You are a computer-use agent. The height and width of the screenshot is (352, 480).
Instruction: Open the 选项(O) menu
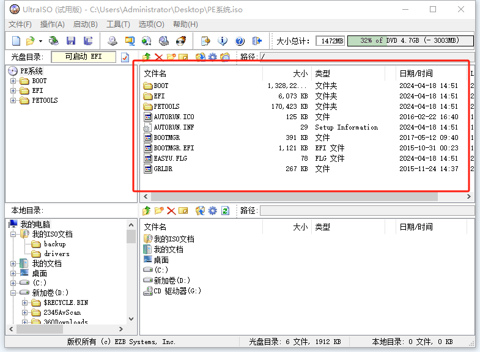(151, 24)
